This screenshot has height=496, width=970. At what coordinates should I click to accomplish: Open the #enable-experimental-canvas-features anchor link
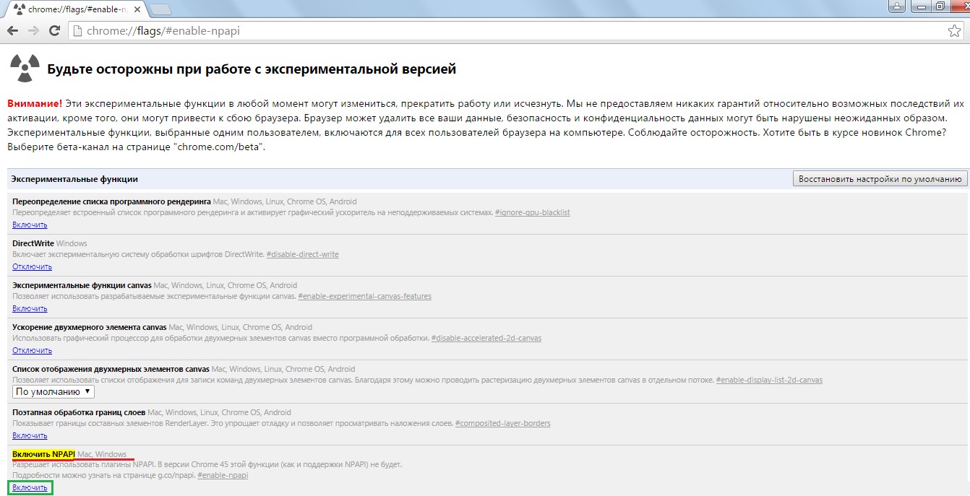coord(364,296)
